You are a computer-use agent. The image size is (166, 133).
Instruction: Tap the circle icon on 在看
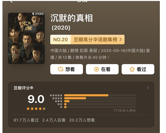click(97, 69)
